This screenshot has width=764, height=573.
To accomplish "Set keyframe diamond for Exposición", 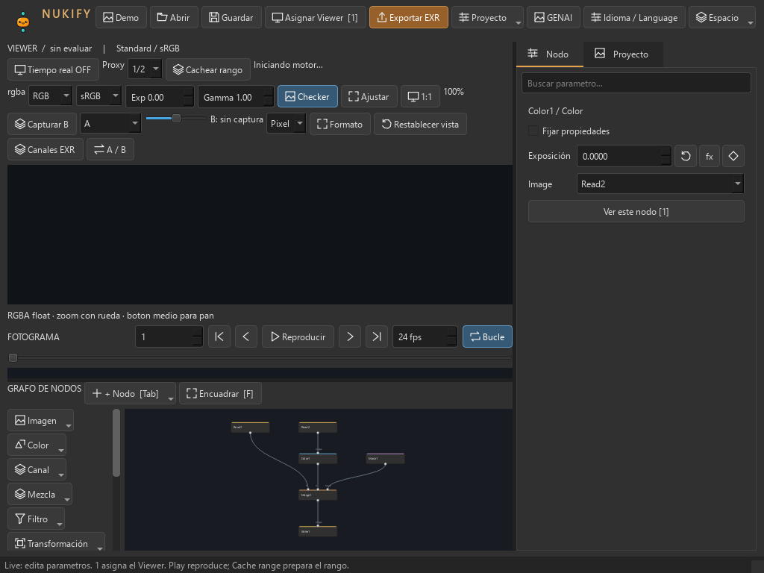I will pyautogui.click(x=733, y=157).
